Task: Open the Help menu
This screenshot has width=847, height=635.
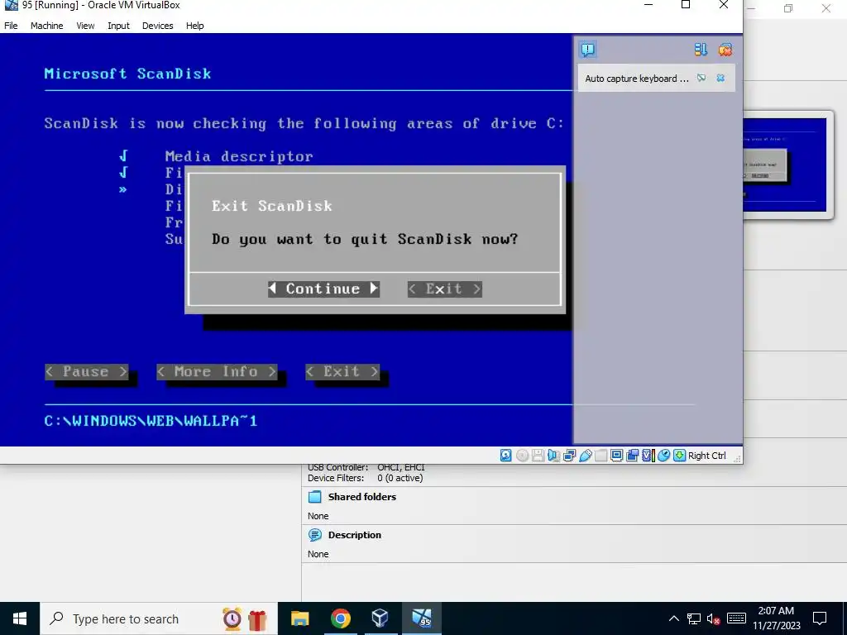Action: [x=195, y=26]
